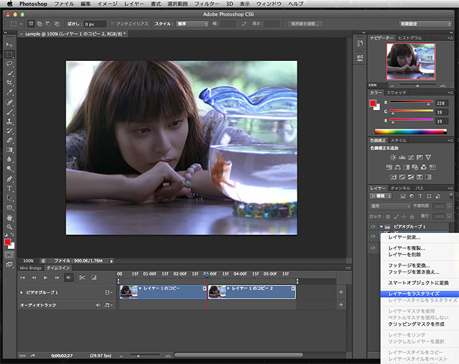
Task: Select the Crop tool
Action: (10, 83)
